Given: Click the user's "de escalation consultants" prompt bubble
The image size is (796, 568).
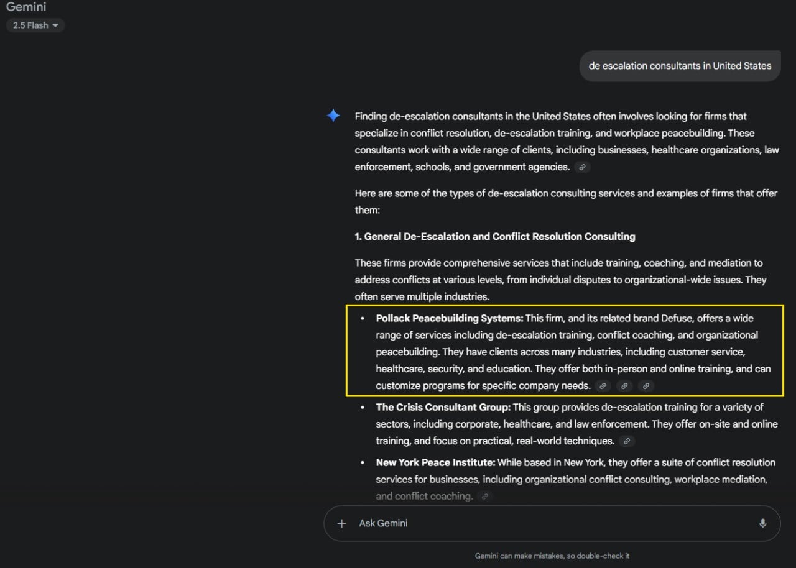Looking at the screenshot, I should pos(680,66).
